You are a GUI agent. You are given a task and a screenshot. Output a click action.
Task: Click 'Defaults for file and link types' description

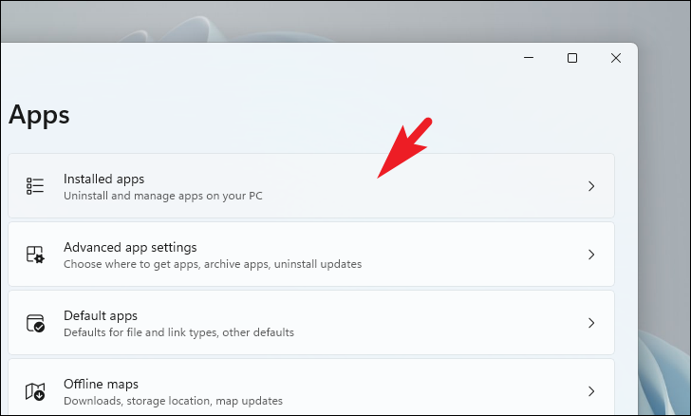[178, 332]
